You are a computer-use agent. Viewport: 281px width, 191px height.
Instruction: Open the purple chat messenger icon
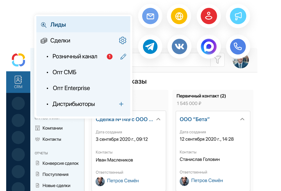[x=209, y=47]
